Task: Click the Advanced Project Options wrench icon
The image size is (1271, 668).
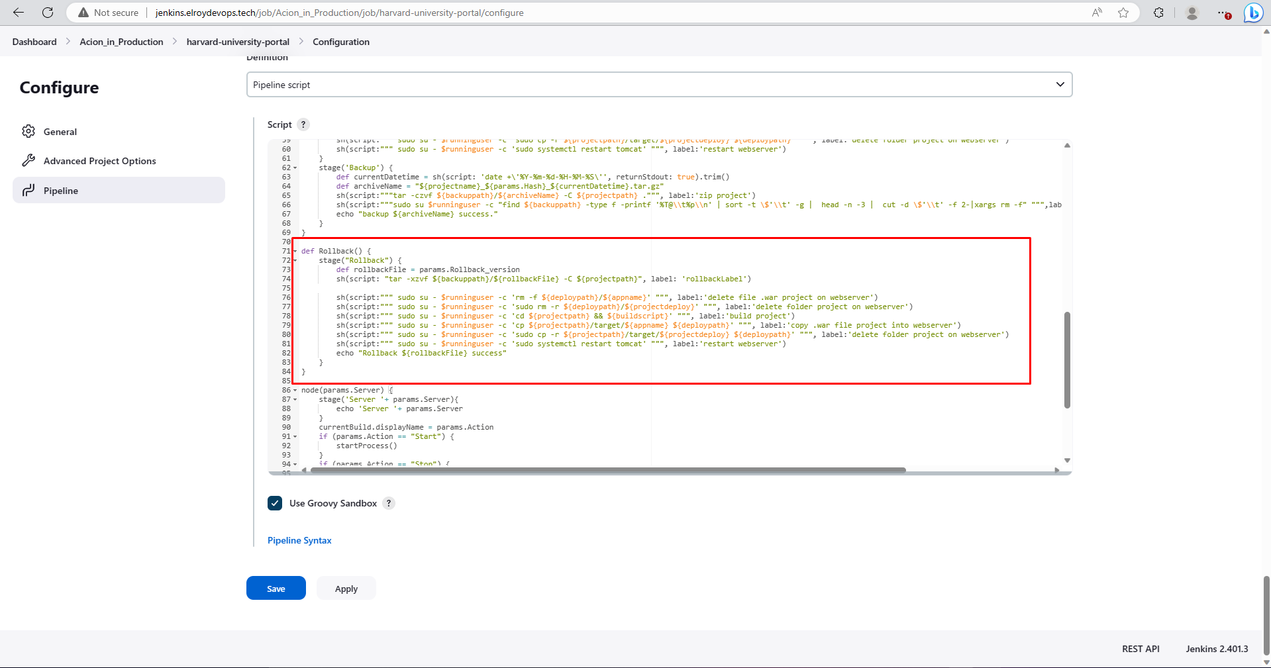Action: [28, 160]
